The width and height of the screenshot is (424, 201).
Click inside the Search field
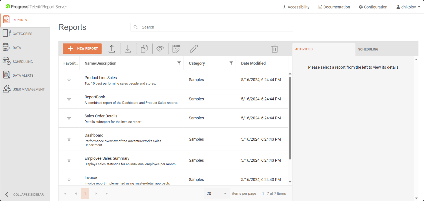click(211, 27)
